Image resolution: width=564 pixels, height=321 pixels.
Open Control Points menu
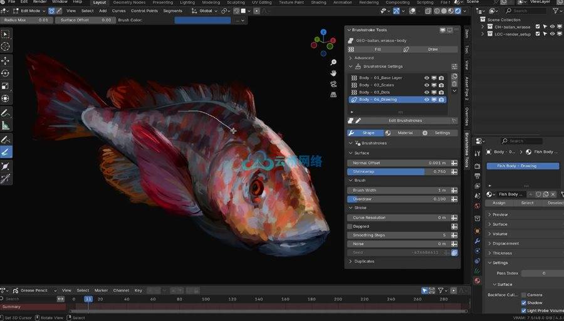click(x=144, y=11)
